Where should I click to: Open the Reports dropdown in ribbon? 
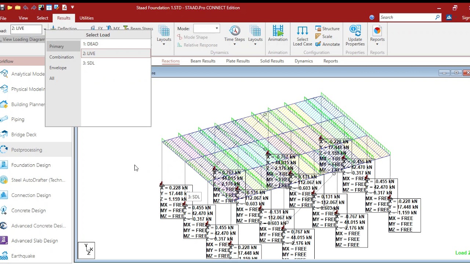tap(377, 36)
